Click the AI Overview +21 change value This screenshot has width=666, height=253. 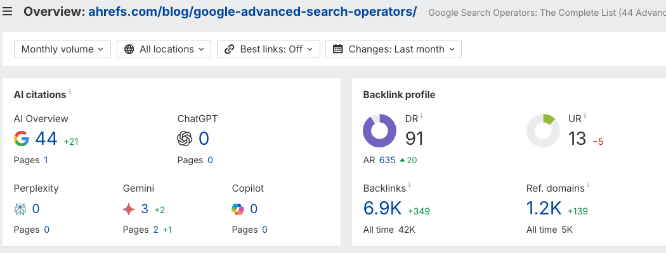coord(71,142)
